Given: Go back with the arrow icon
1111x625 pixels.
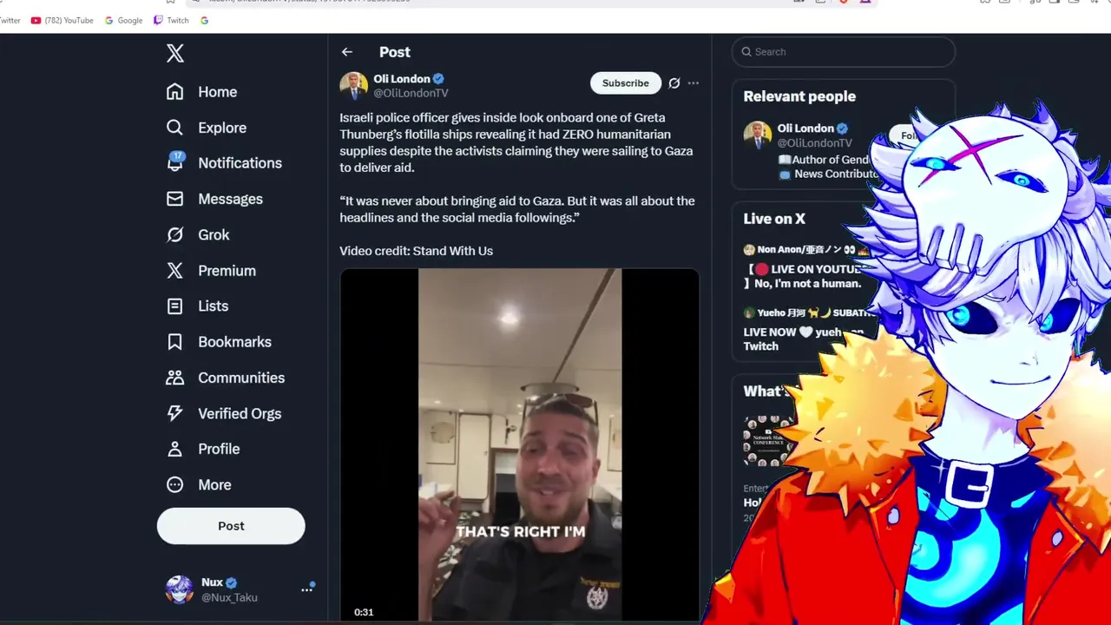Looking at the screenshot, I should click(347, 52).
